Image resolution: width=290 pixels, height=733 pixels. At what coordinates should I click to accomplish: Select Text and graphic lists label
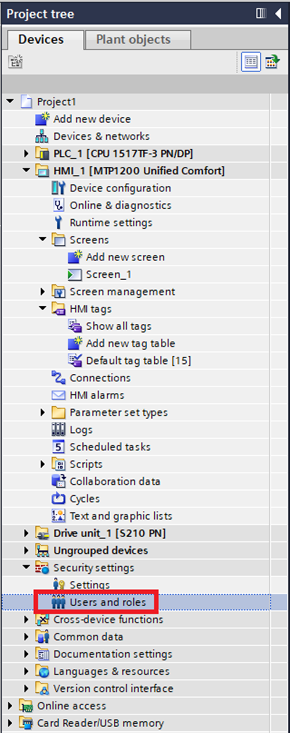point(121,516)
